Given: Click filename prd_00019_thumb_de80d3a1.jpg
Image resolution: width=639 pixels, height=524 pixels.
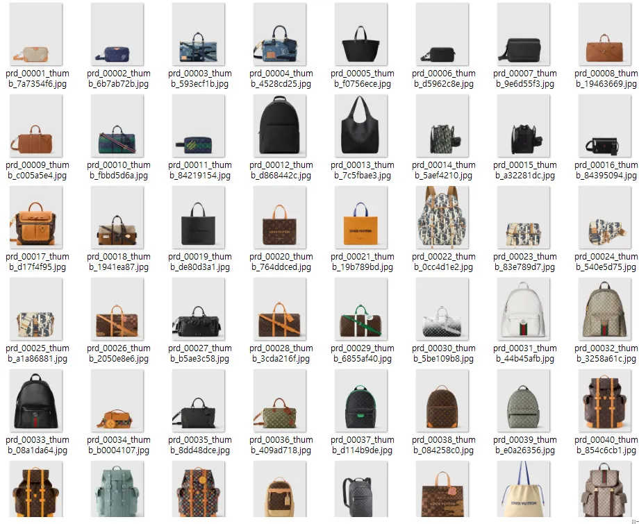Looking at the screenshot, I should 200,262.
